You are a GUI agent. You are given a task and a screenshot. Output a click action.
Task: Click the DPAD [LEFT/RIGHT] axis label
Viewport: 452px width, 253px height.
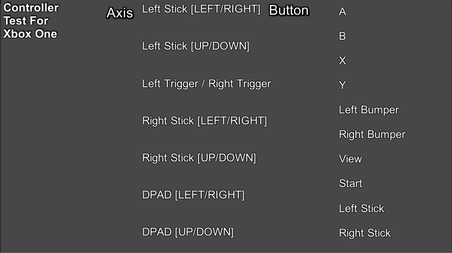(193, 195)
